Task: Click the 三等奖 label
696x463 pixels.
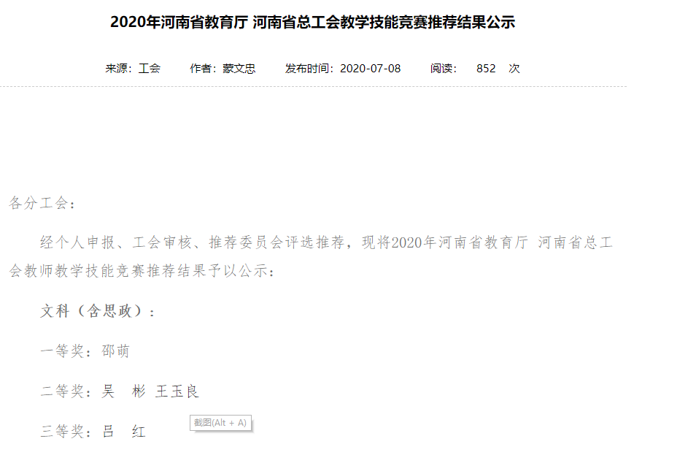Action: pyautogui.click(x=63, y=432)
